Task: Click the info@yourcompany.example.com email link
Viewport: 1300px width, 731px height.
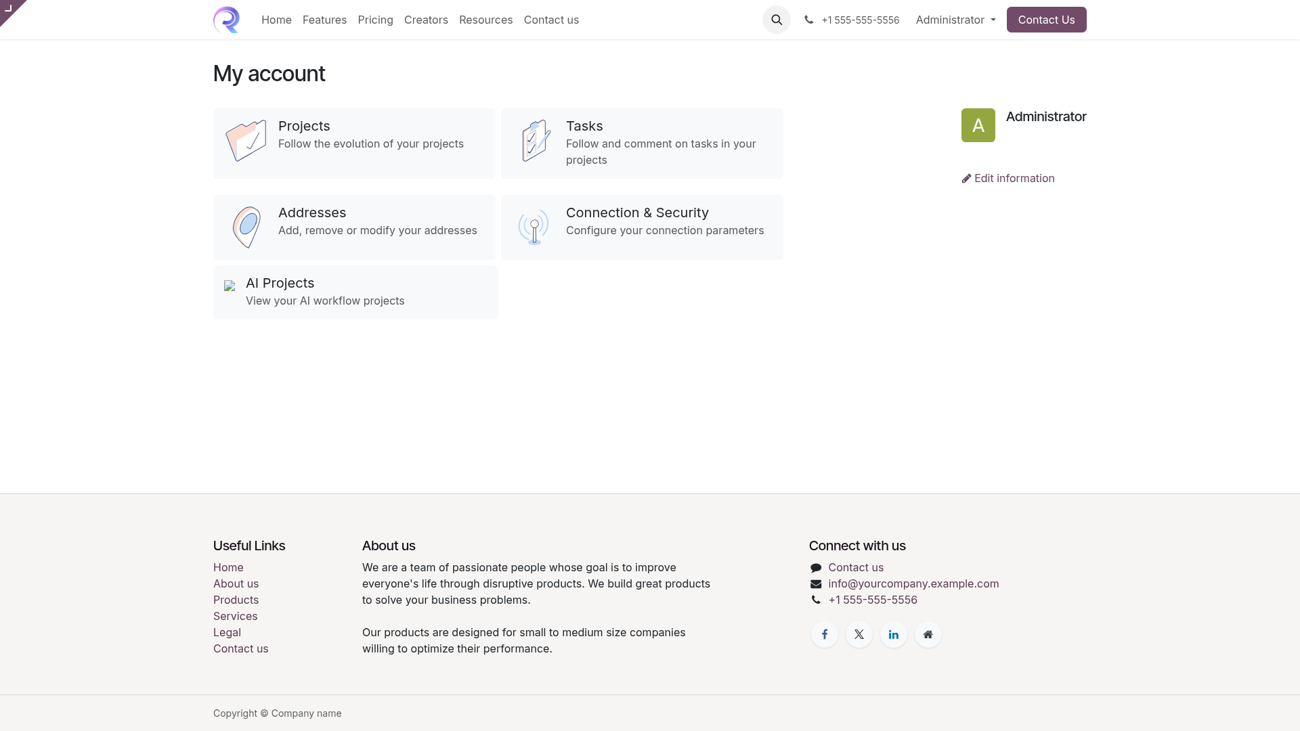Action: coord(913,583)
